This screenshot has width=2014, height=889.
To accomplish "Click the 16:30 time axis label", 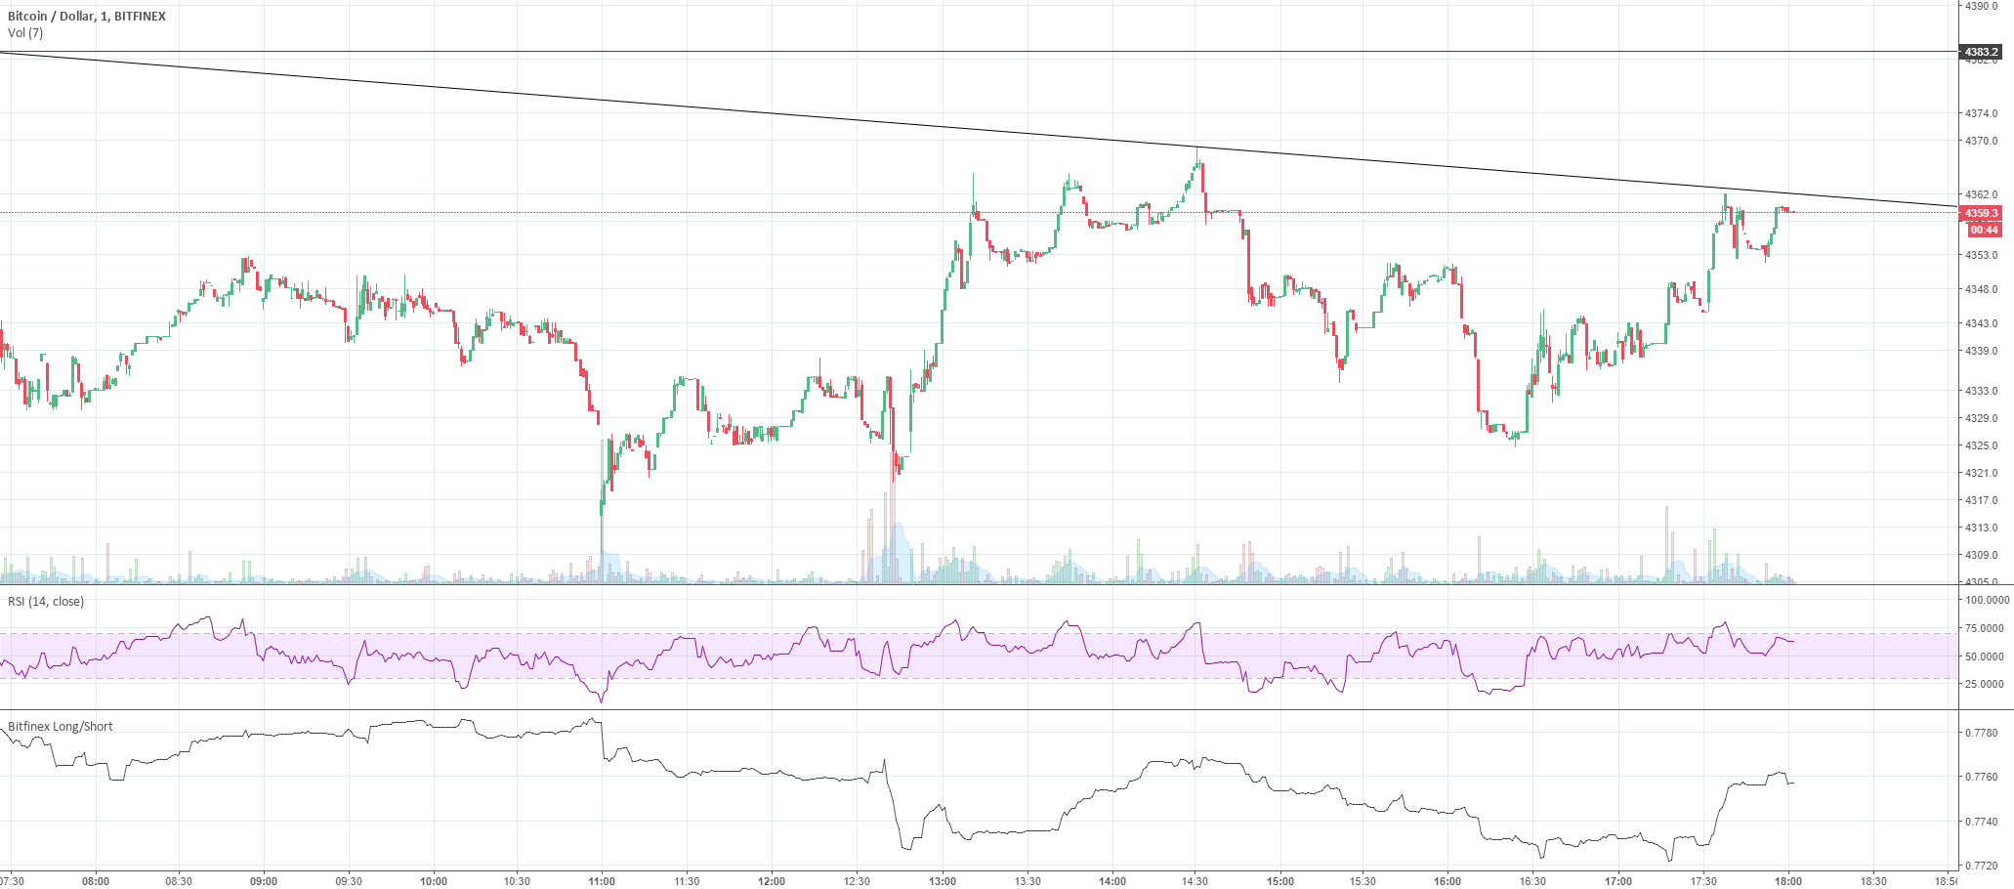I will [x=1533, y=881].
